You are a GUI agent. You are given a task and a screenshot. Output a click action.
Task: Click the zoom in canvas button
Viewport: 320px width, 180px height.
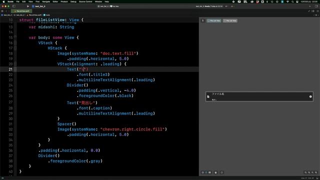[316, 172]
